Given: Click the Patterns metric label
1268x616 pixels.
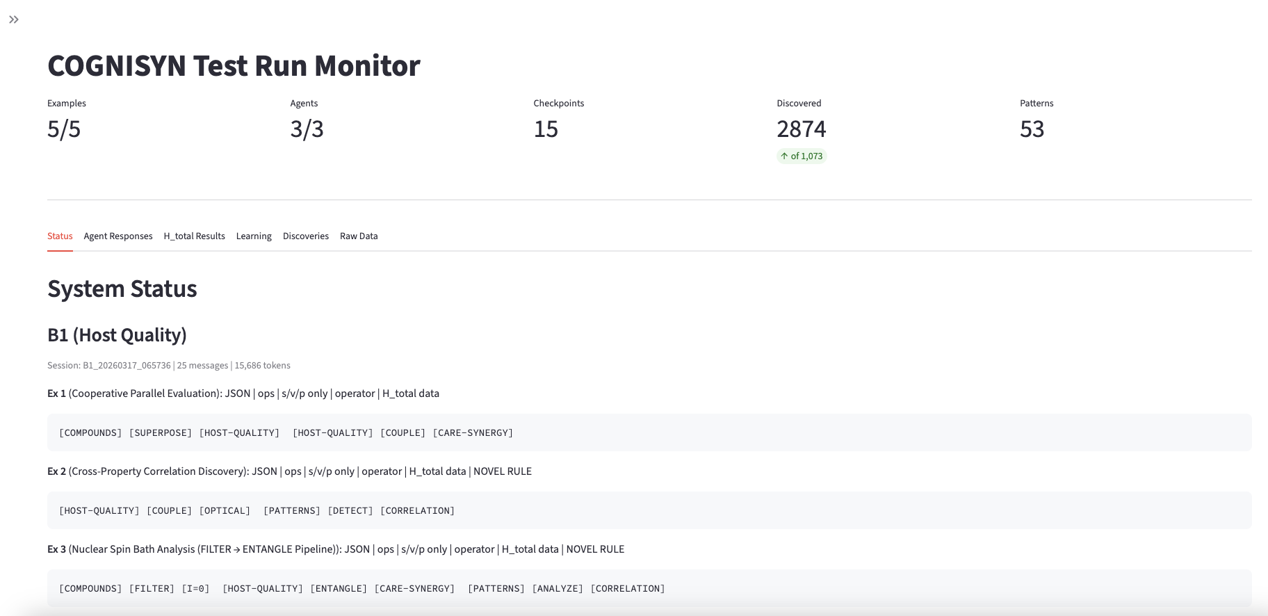Looking at the screenshot, I should (x=1037, y=103).
